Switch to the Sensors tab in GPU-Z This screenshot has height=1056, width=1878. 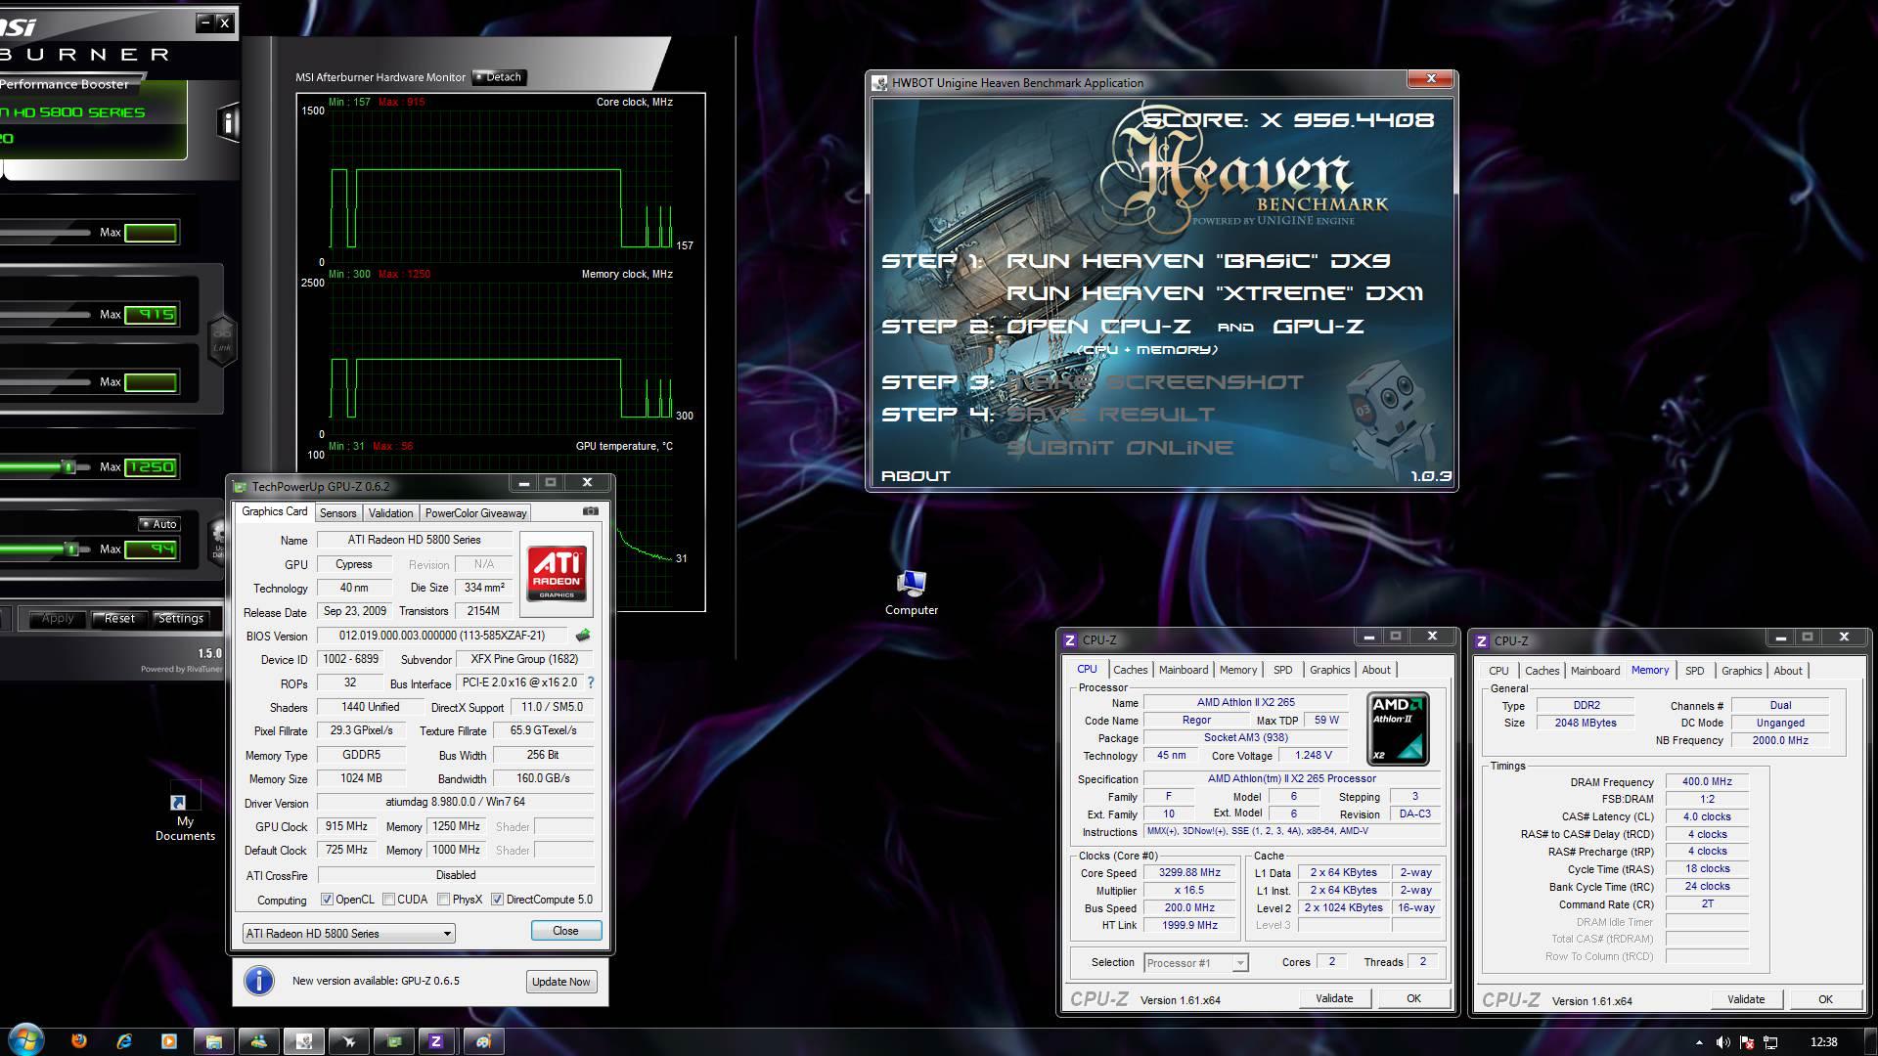coord(338,513)
